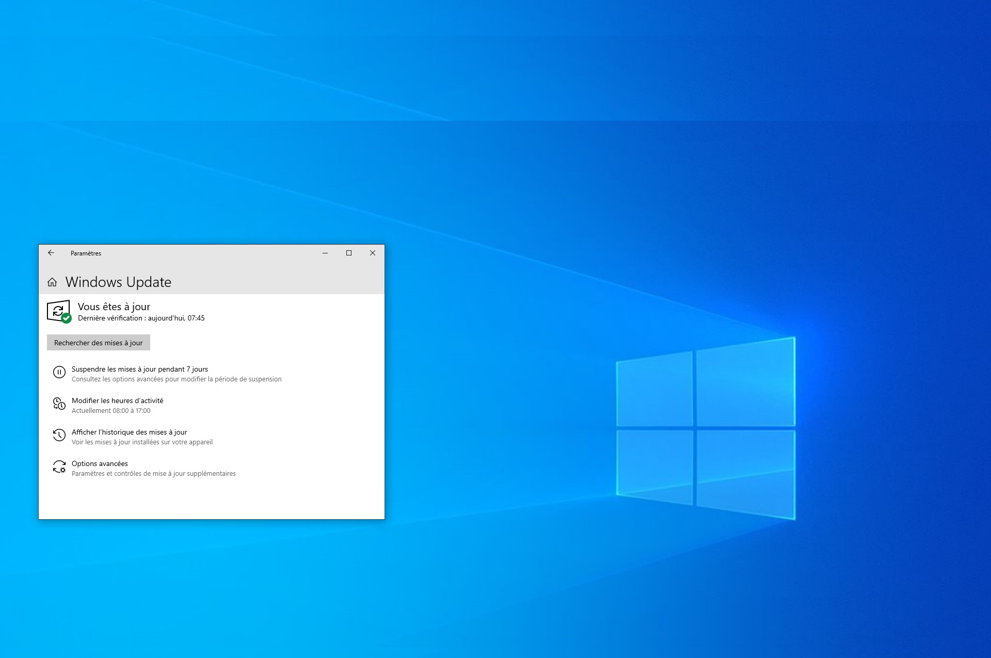The height and width of the screenshot is (658, 991).
Task: Open Settings home via house icon
Action: tap(52, 282)
